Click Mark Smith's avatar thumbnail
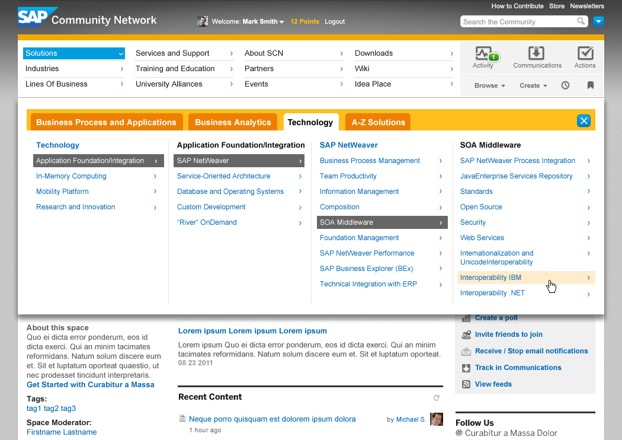This screenshot has height=440, width=622. [203, 21]
